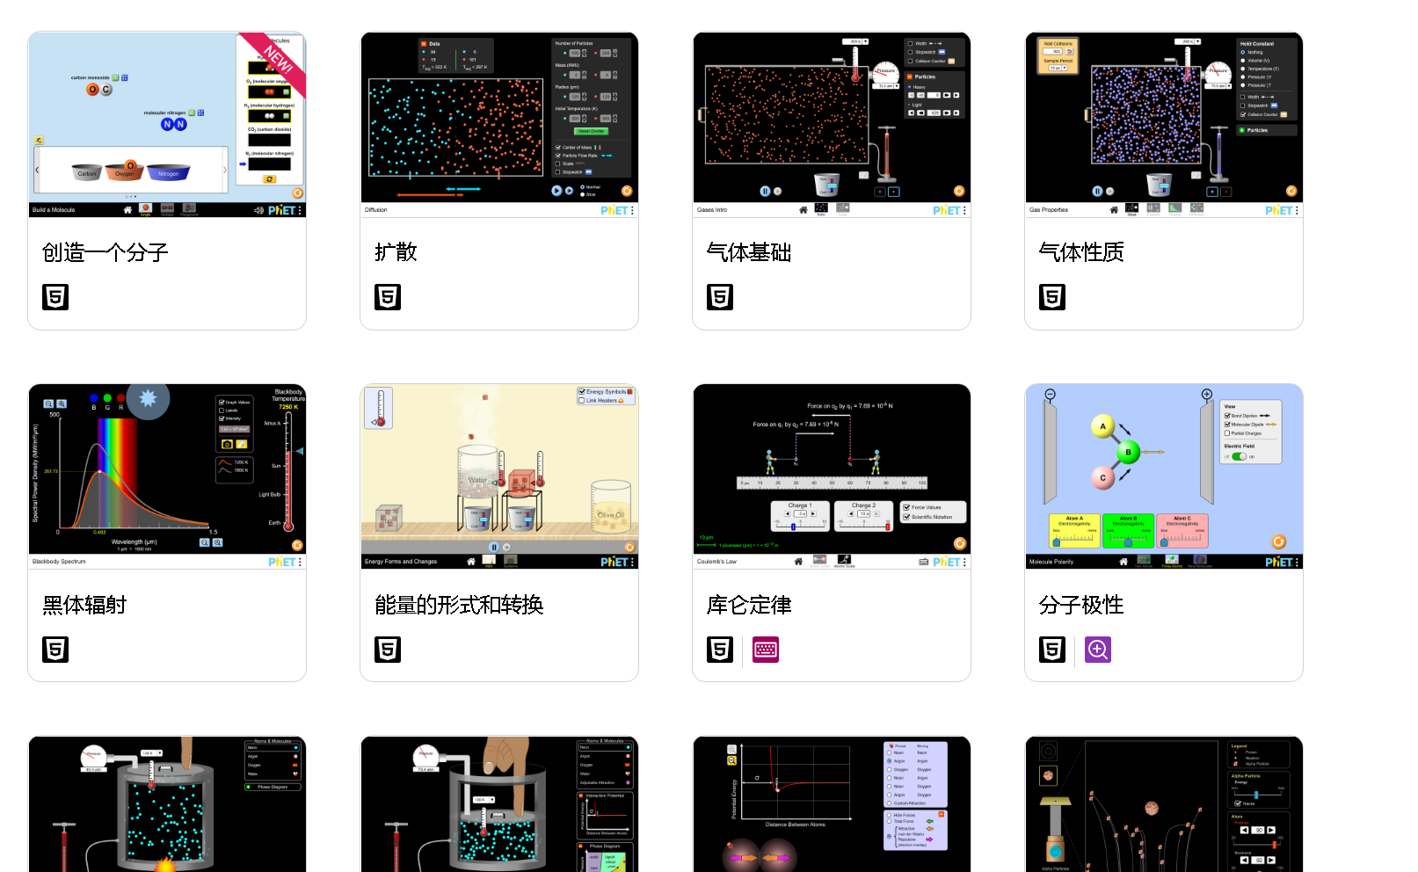The height and width of the screenshot is (872, 1418).
Task: Open the 分子极性 simulation title
Action: (x=1081, y=605)
